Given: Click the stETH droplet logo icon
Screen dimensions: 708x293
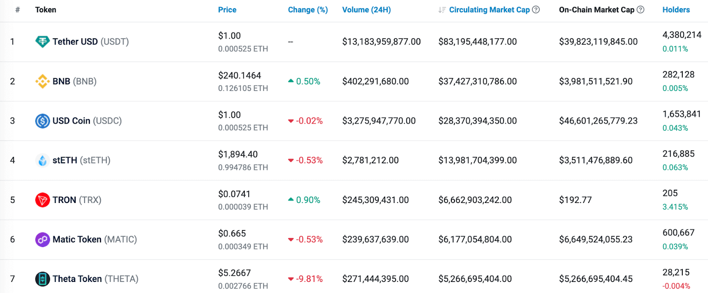Looking at the screenshot, I should click(42, 161).
